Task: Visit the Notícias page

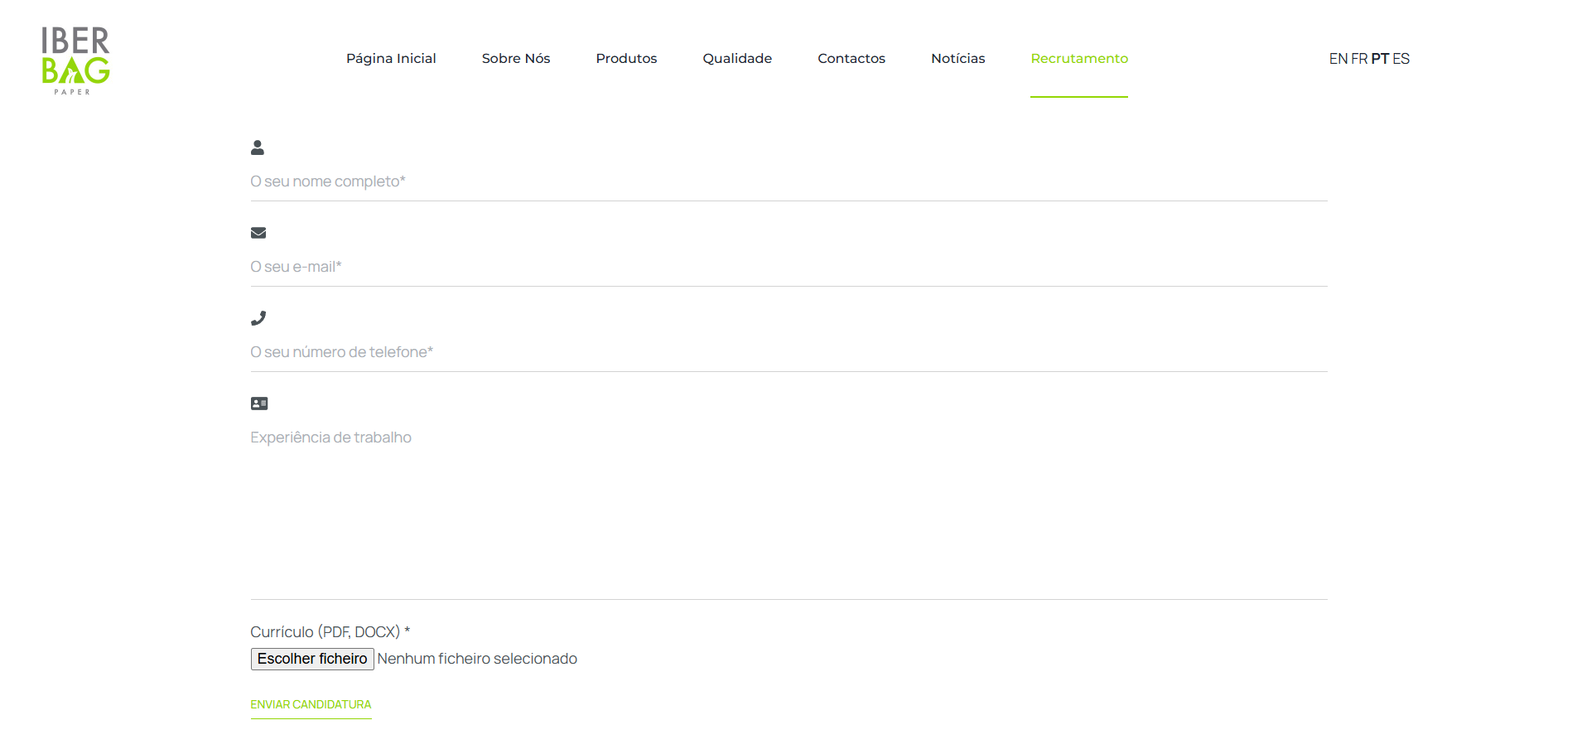Action: [x=958, y=59]
